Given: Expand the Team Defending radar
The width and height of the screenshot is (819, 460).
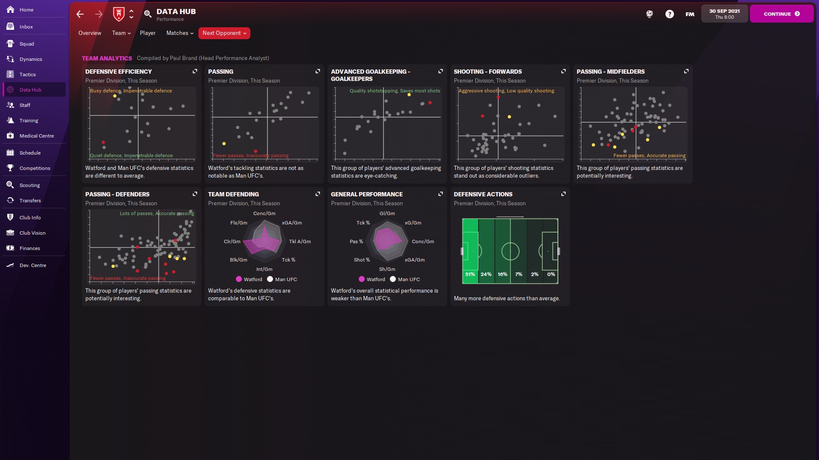Looking at the screenshot, I should click(x=318, y=194).
